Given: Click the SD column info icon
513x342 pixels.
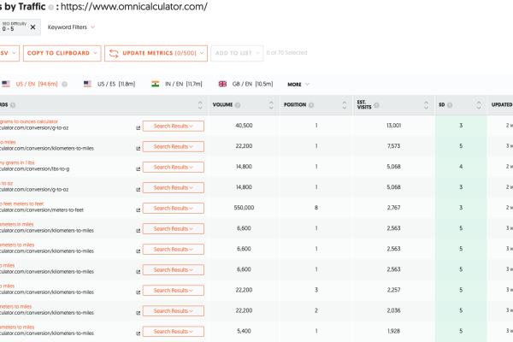Looking at the screenshot, I should click(450, 105).
